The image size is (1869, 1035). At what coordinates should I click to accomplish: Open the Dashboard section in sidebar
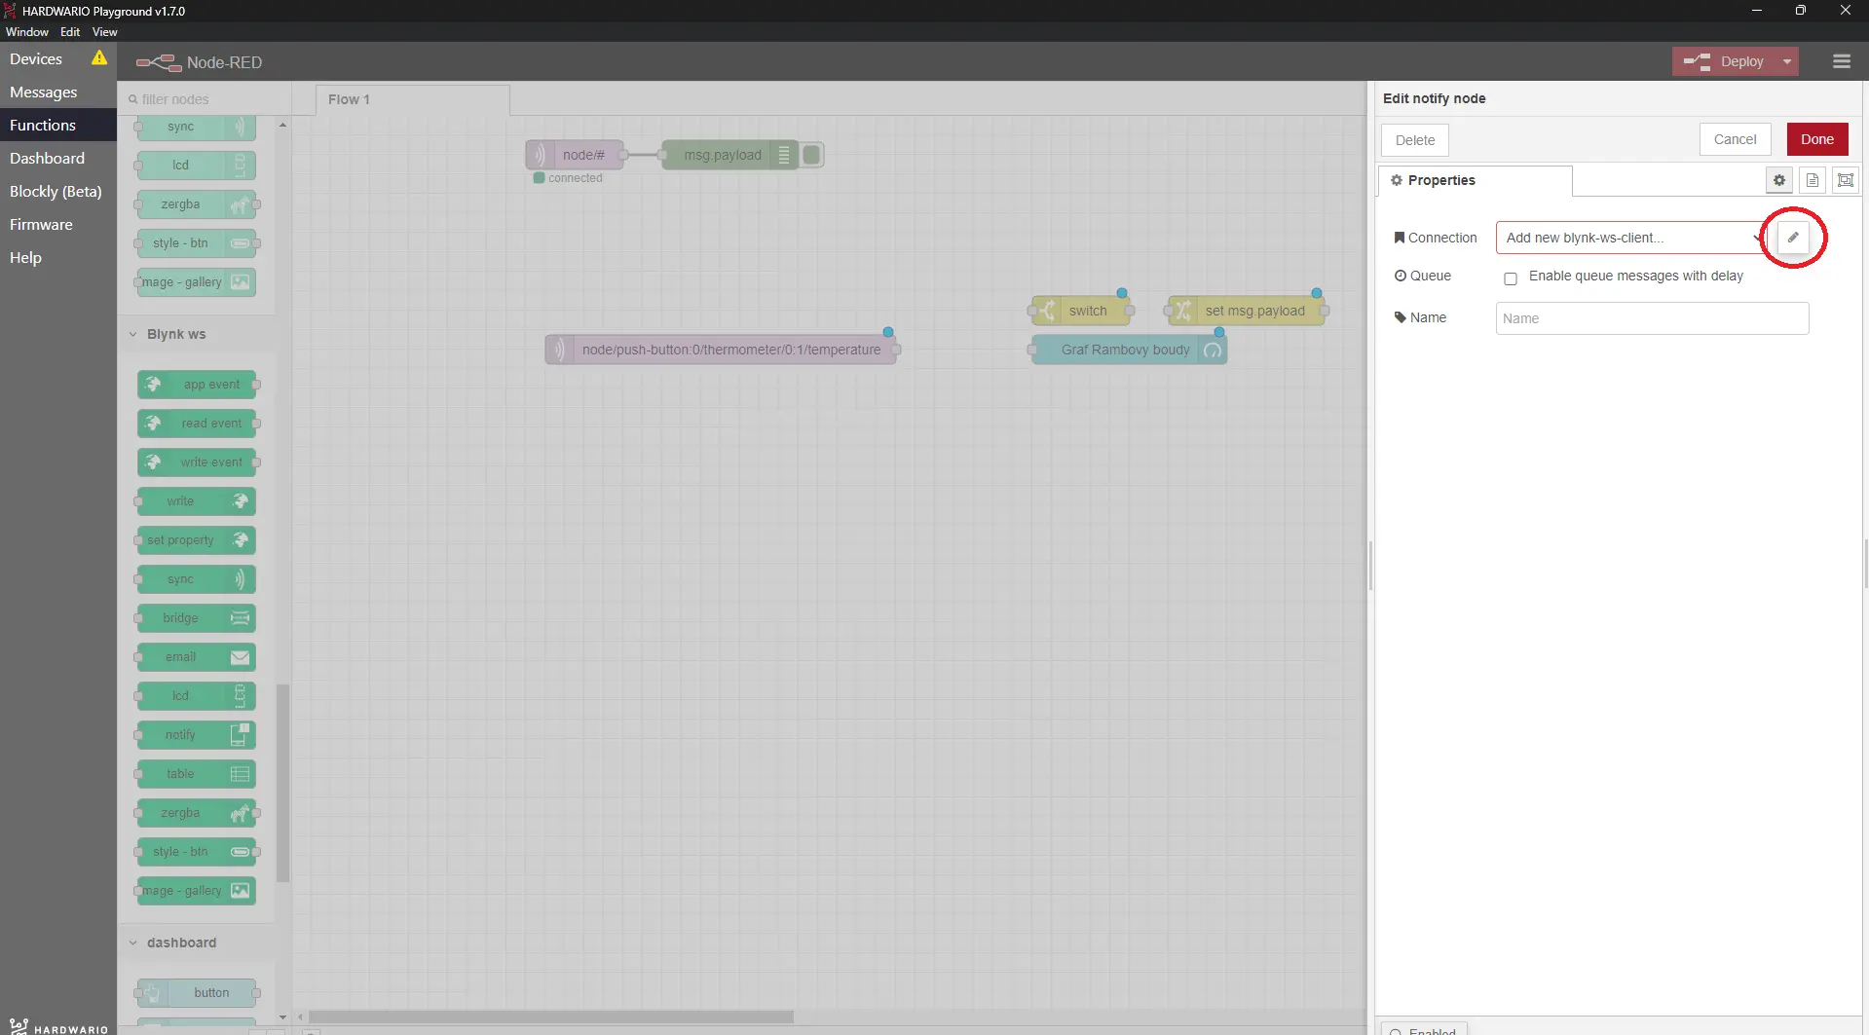(58, 159)
